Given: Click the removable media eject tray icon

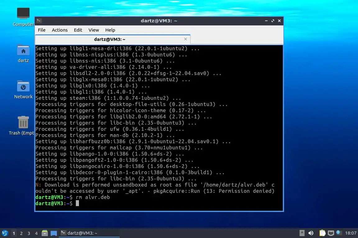Looking at the screenshot, I should pyautogui.click(x=302, y=233).
